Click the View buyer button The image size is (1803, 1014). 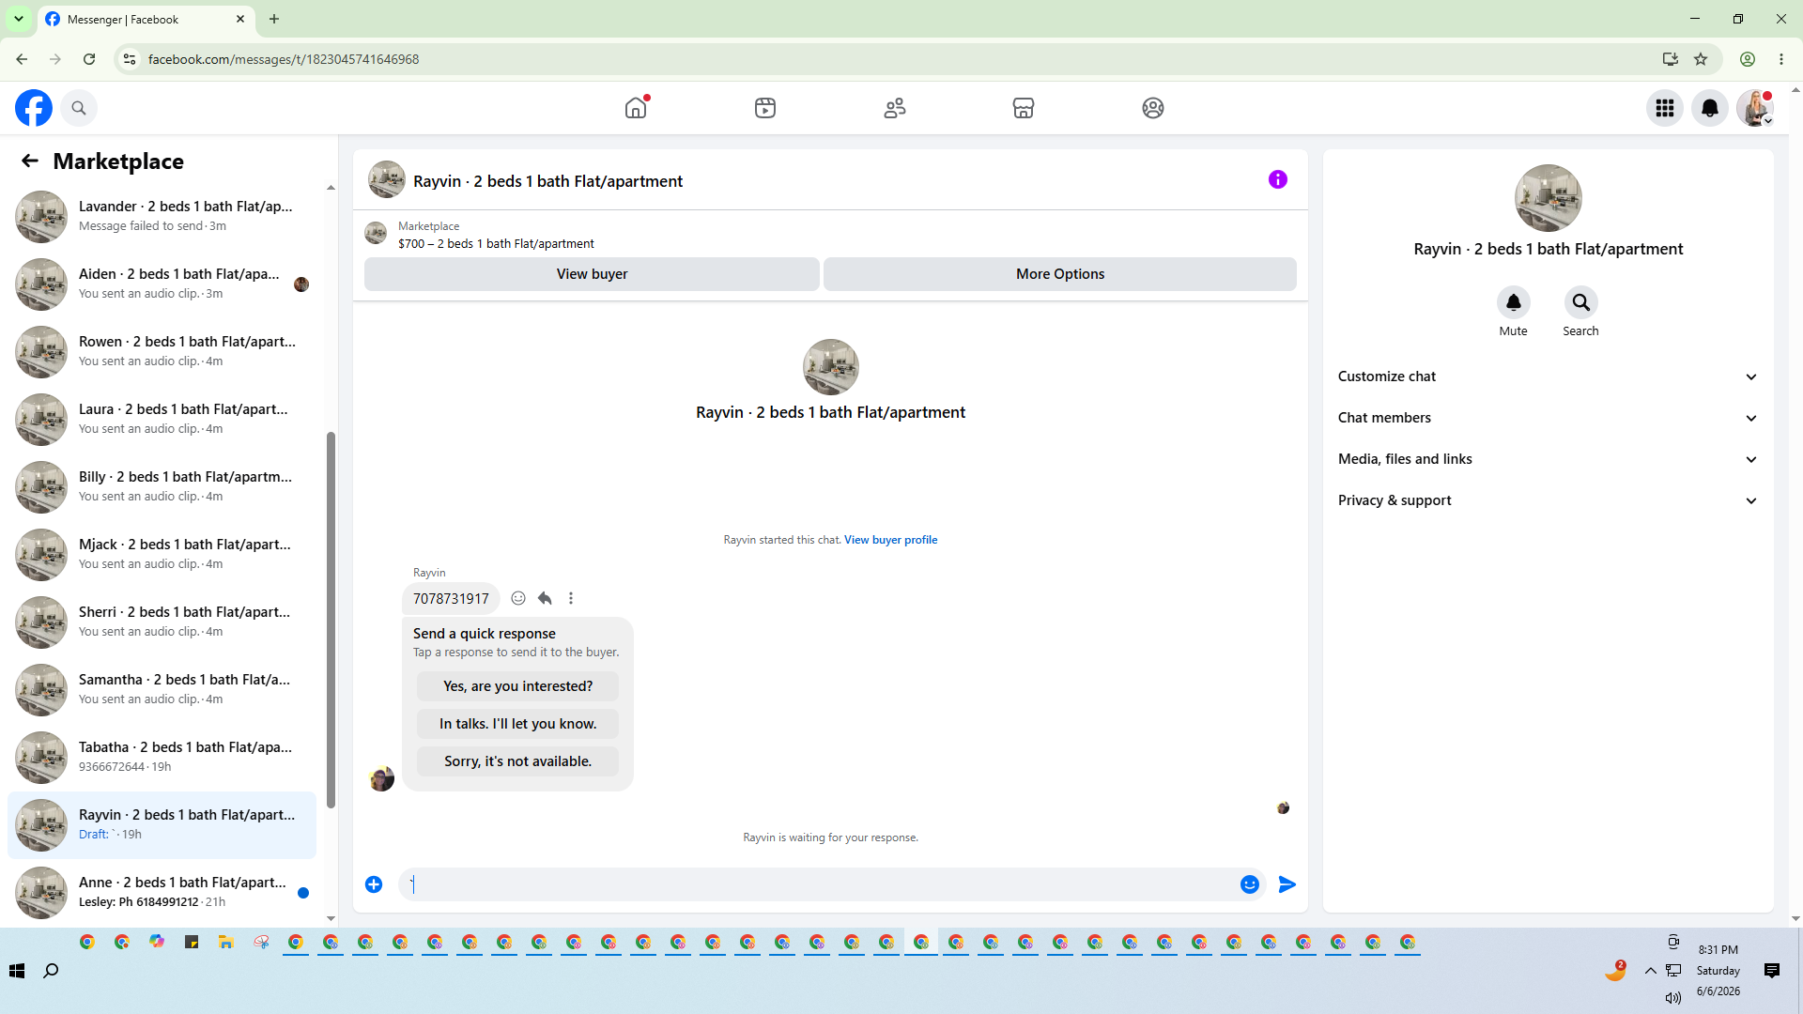point(592,274)
